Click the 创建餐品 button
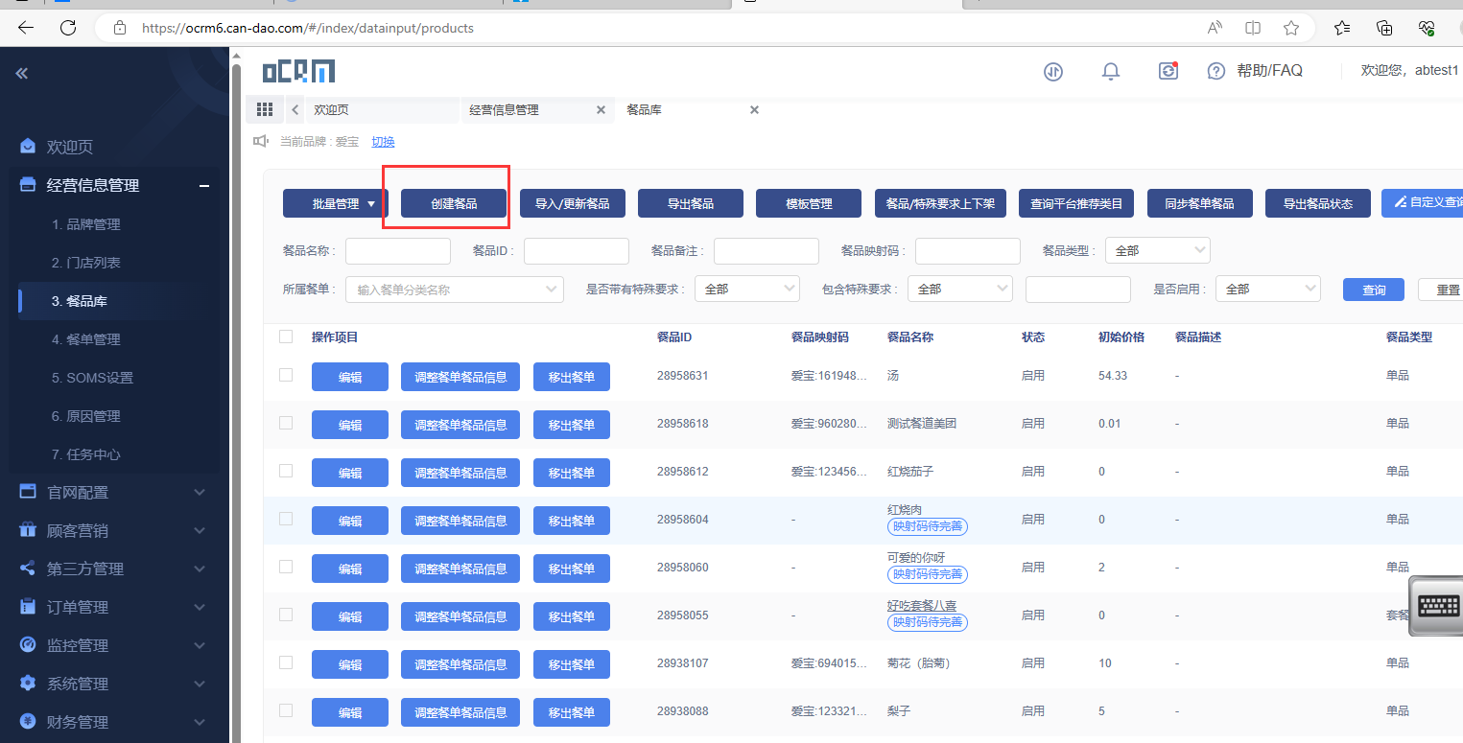 (454, 203)
